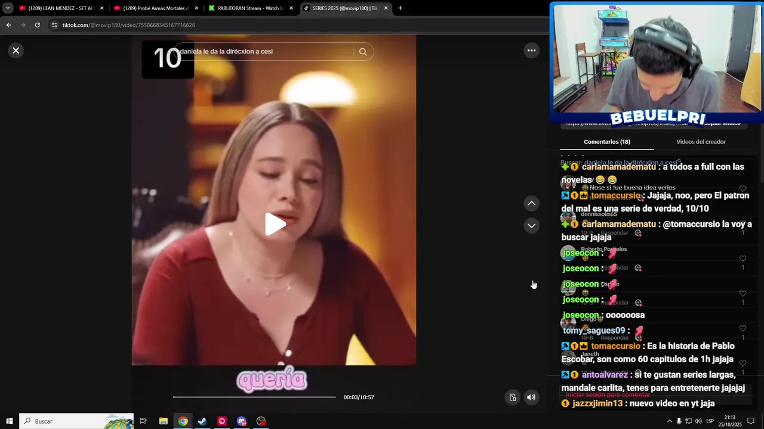The width and height of the screenshot is (764, 429).
Task: Click the browser back arrow
Action: pos(8,25)
